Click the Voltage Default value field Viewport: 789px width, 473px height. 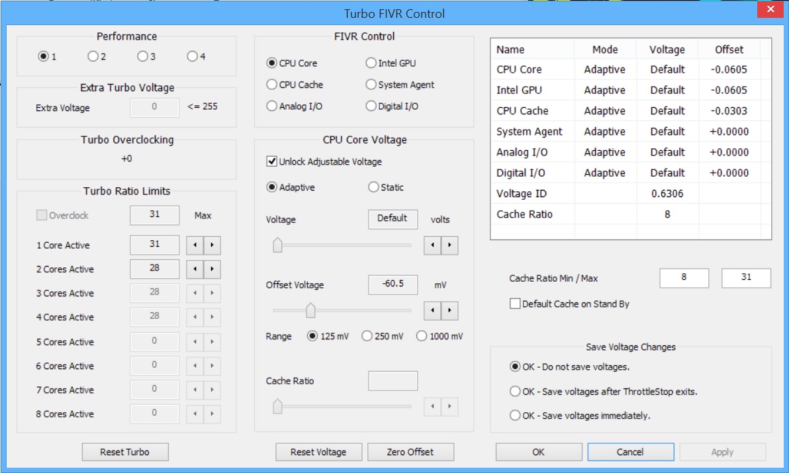(x=393, y=219)
